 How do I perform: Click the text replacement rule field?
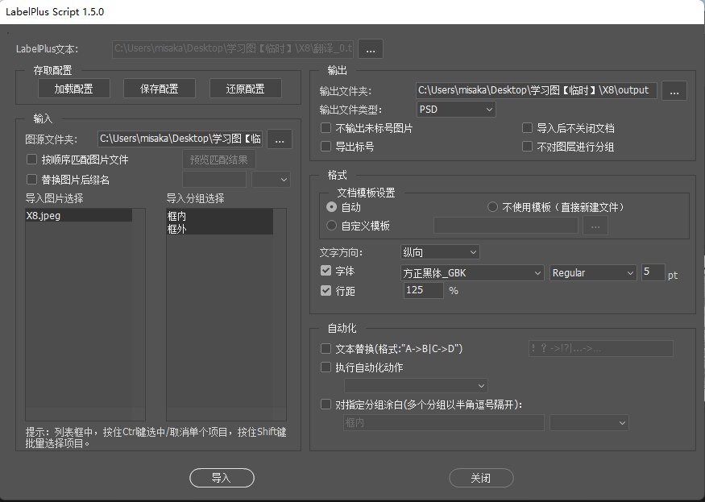601,349
